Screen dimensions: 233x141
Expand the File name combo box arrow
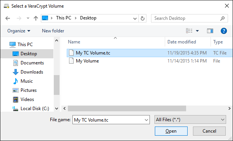146,120
